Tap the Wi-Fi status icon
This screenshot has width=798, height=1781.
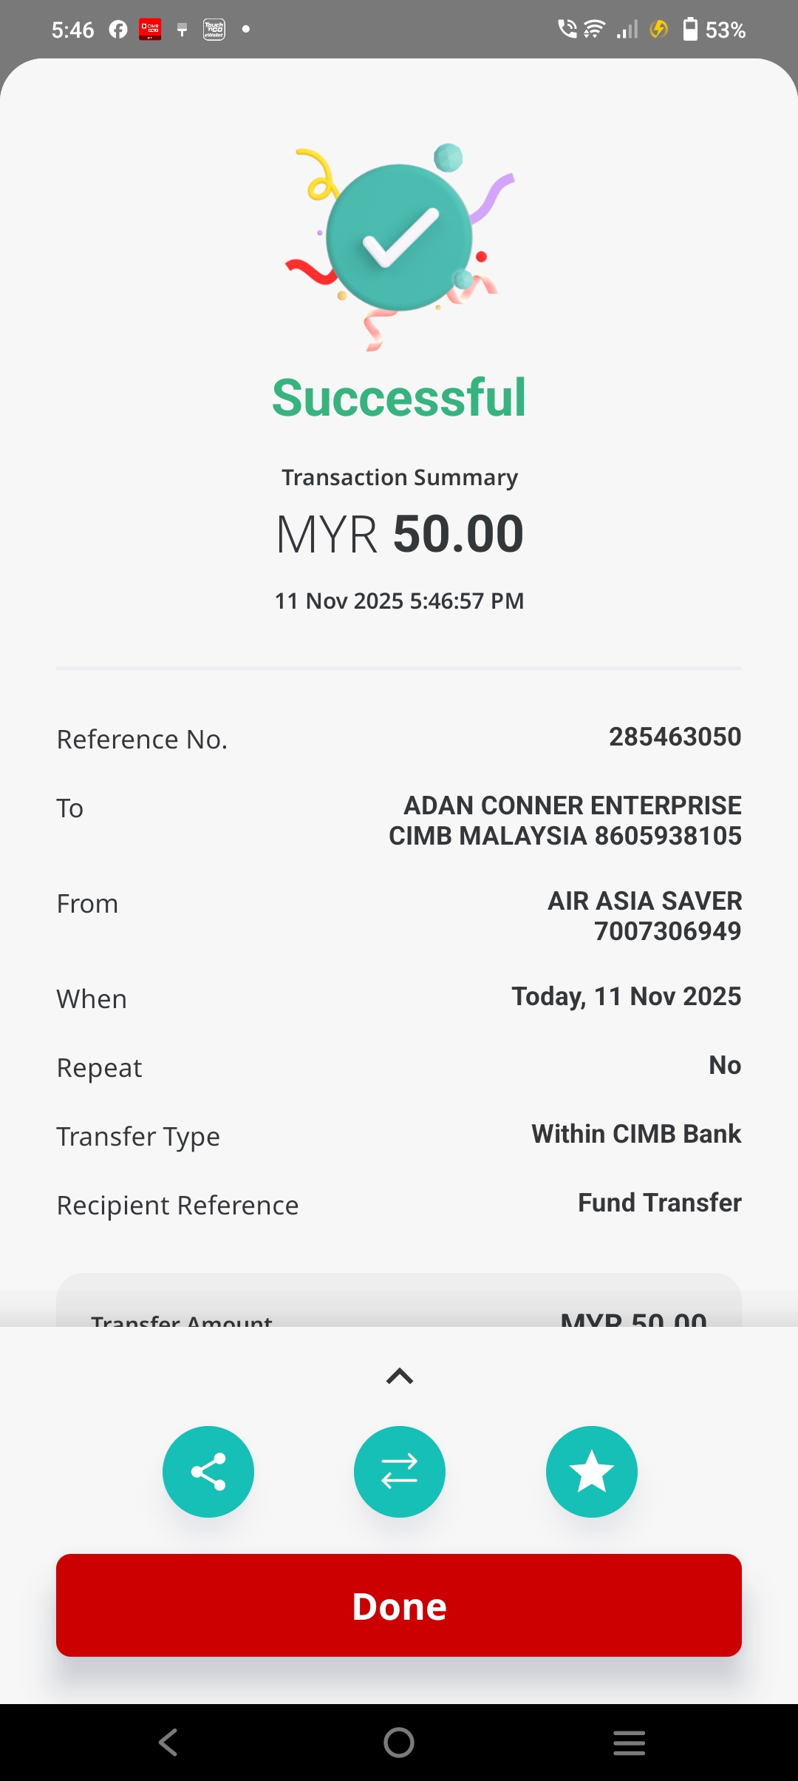(594, 30)
